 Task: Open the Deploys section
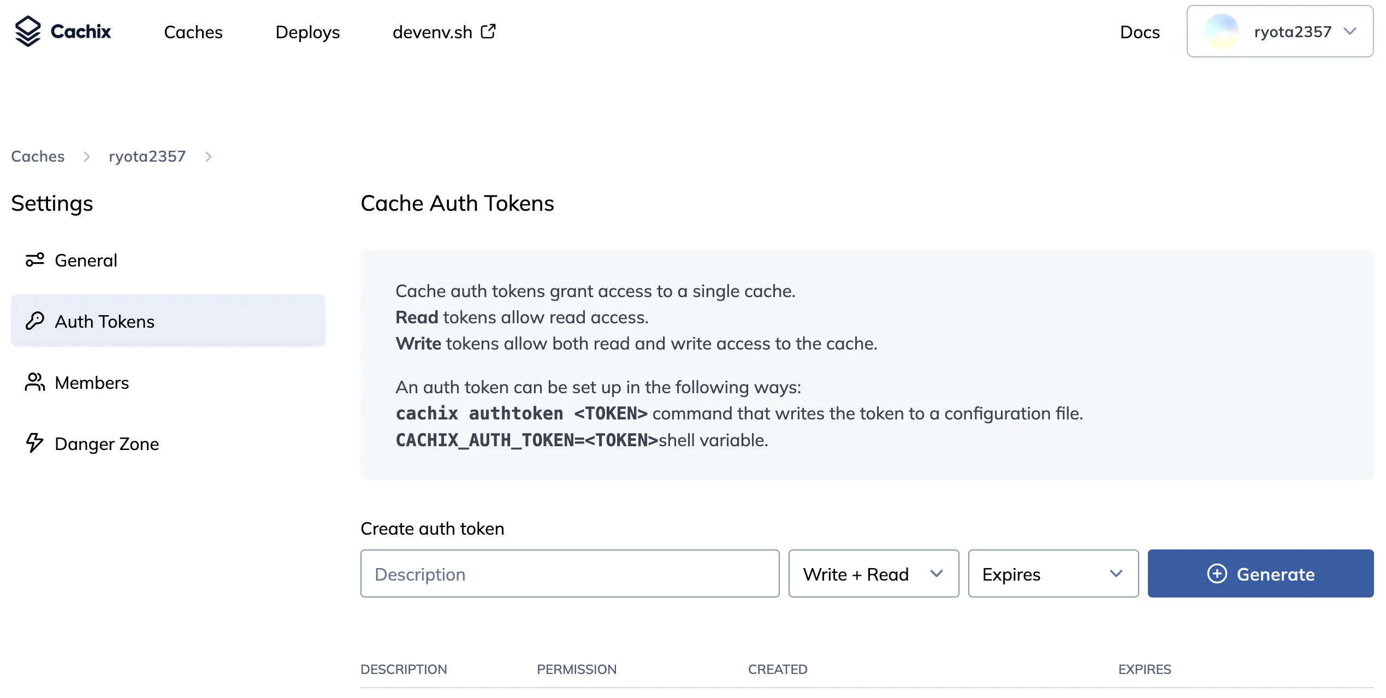coord(307,32)
